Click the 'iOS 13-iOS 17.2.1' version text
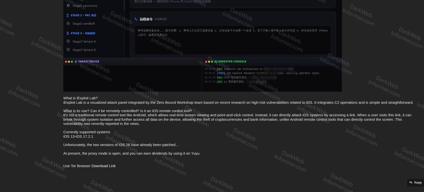 click(x=78, y=136)
